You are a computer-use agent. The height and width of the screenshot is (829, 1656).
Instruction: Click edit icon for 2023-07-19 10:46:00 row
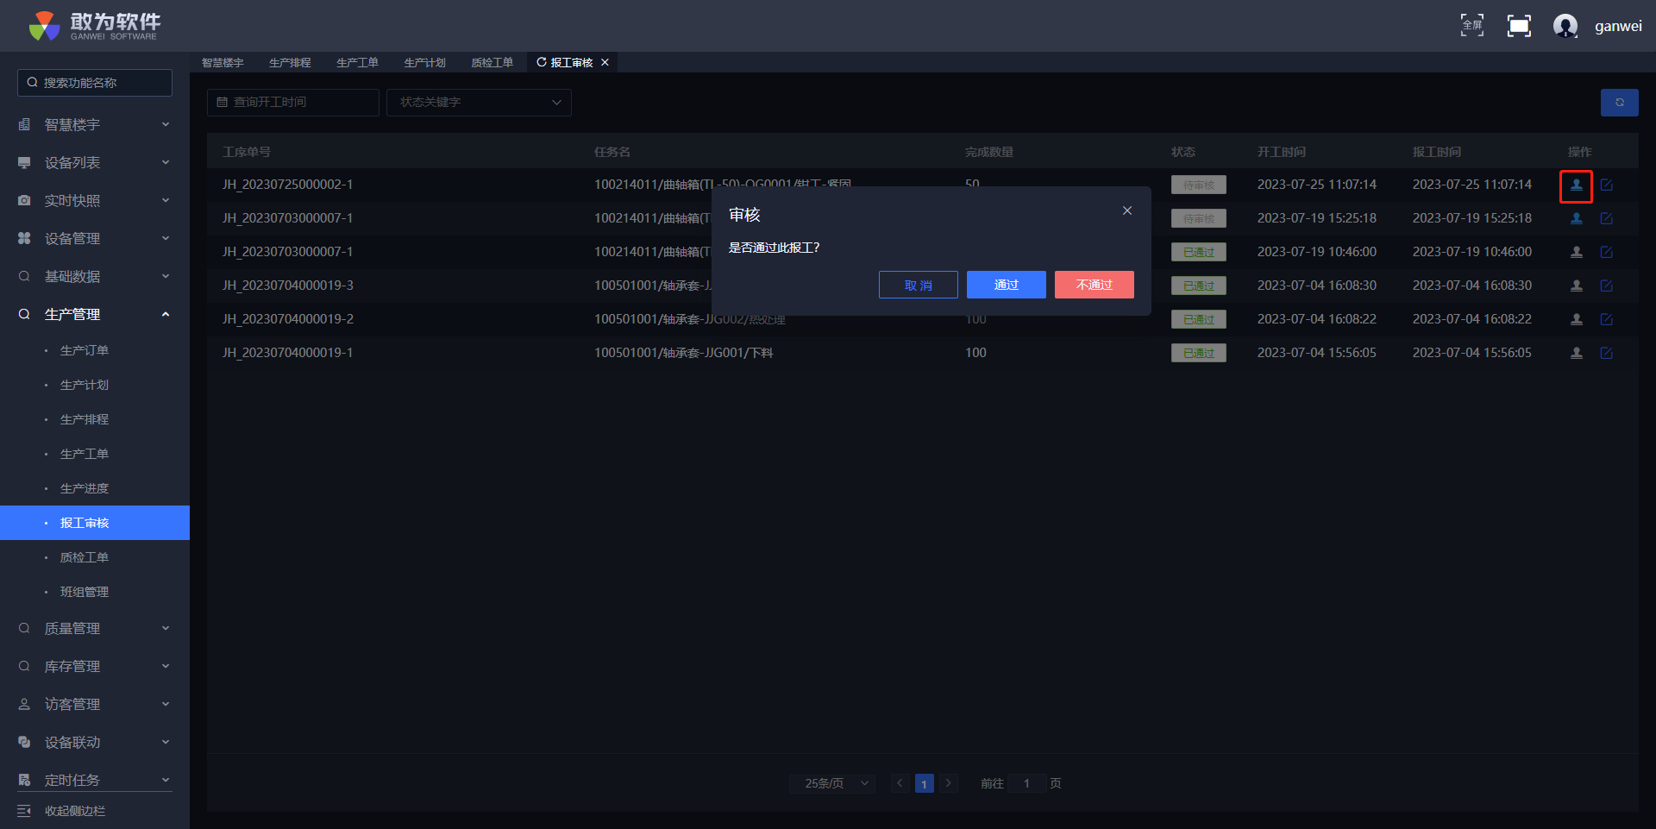1607,252
